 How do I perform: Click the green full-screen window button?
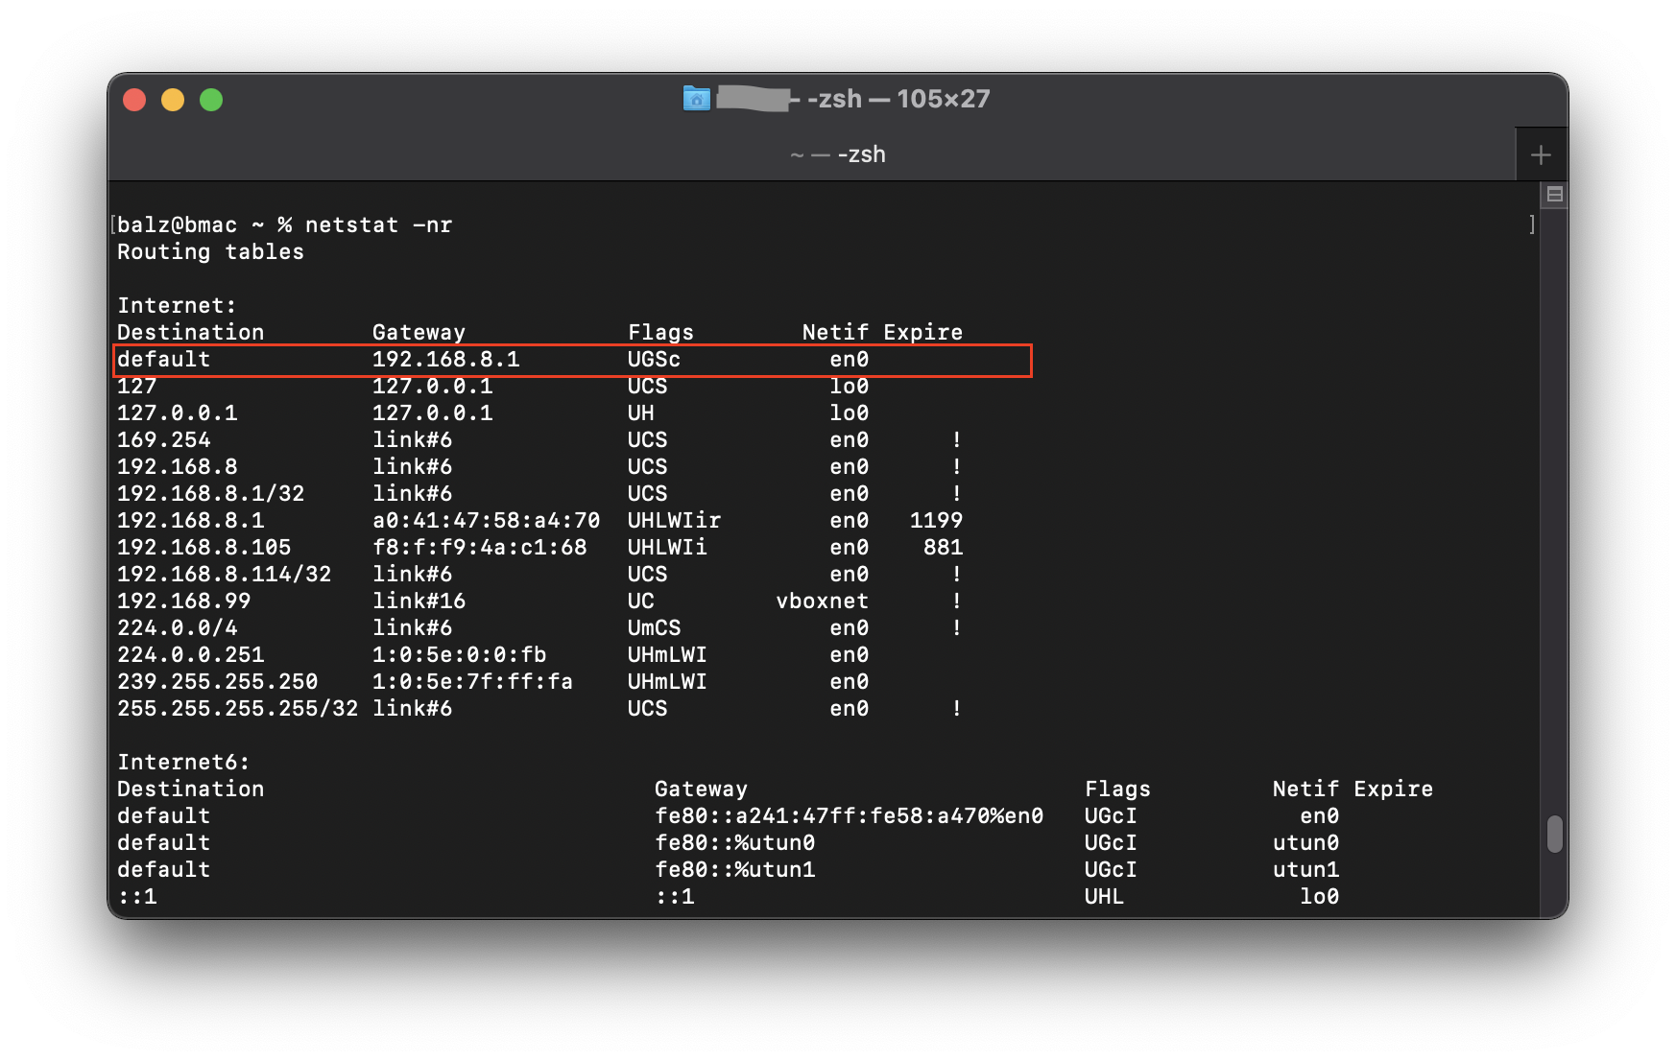point(211,100)
